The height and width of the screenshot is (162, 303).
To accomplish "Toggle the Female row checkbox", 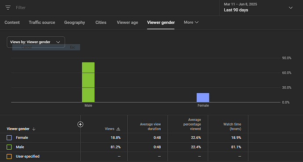I will pyautogui.click(x=9, y=137).
